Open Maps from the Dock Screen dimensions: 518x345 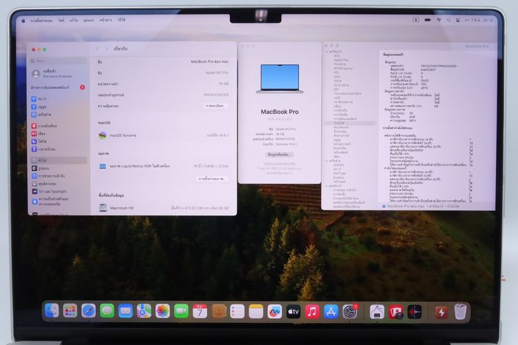(x=144, y=311)
